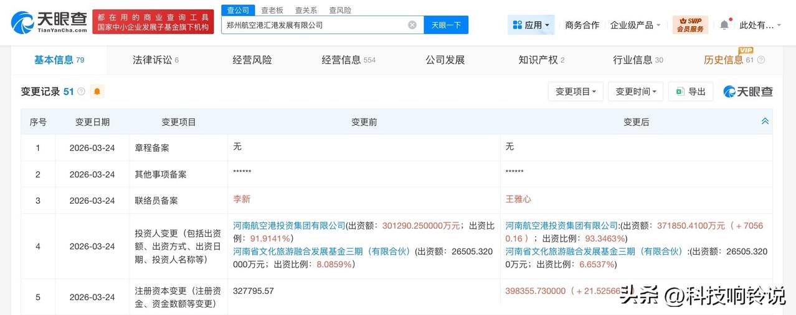Open the 应用 dropdown menu
This screenshot has height=315, width=796.
531,25
